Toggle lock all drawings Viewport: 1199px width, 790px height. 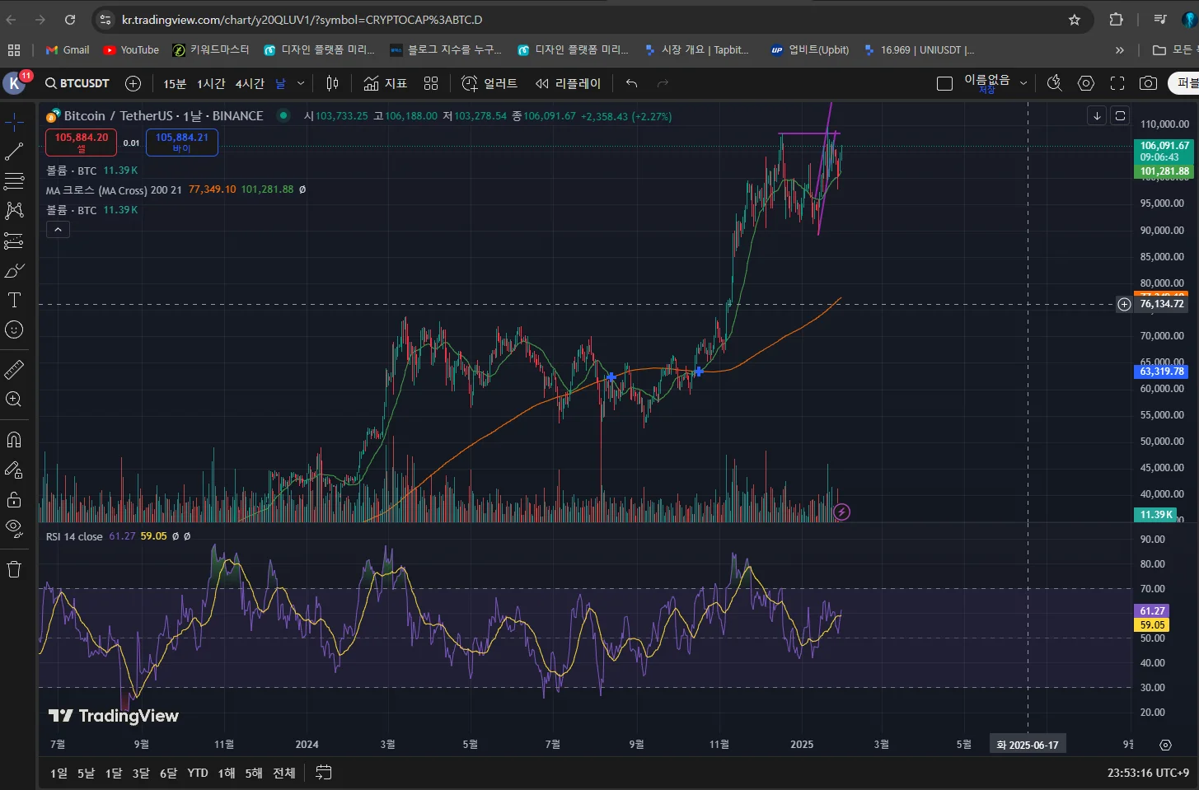pyautogui.click(x=14, y=499)
